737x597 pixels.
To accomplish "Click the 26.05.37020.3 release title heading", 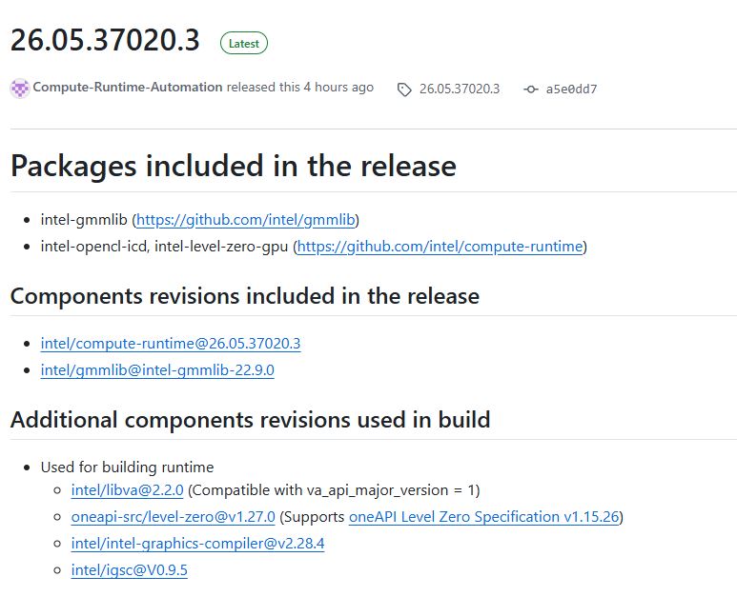I will coord(105,41).
